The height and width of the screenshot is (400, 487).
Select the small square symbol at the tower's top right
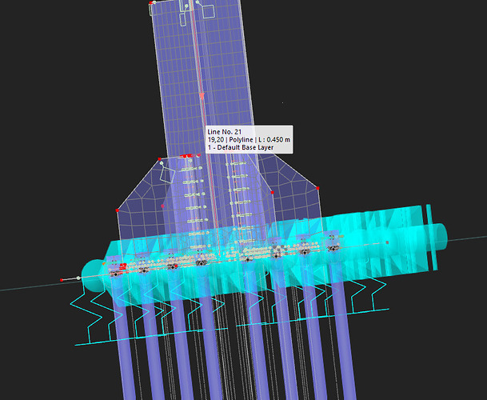(207, 10)
